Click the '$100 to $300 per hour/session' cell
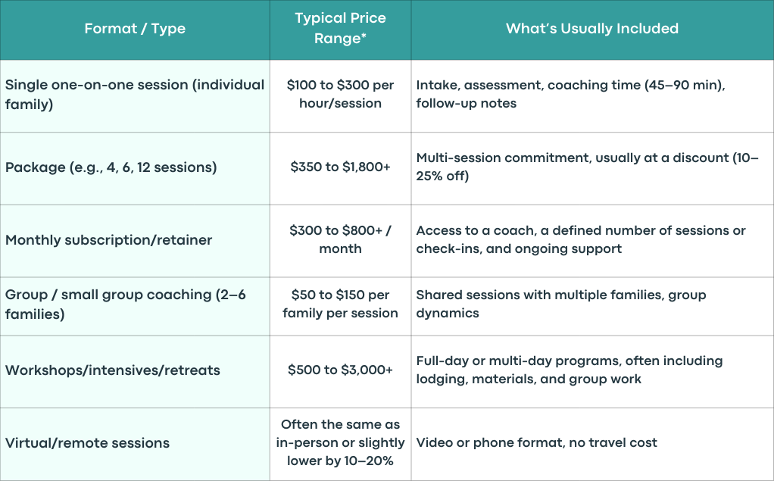The image size is (774, 481). (341, 96)
